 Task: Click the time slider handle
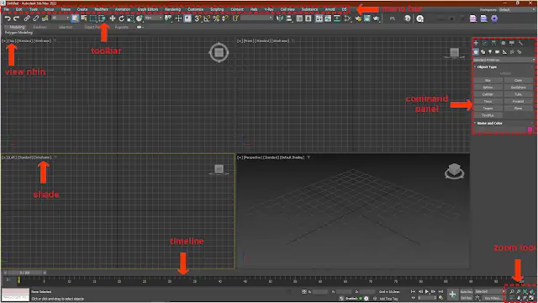click(x=24, y=273)
